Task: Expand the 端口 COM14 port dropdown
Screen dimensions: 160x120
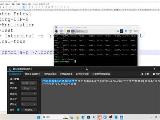Action: point(29,83)
